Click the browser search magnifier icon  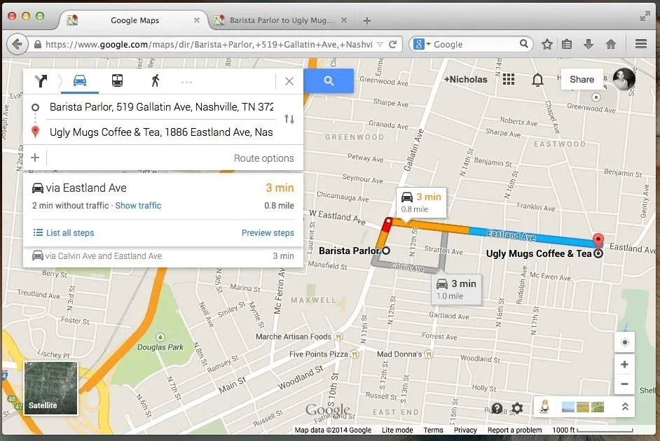click(x=524, y=43)
